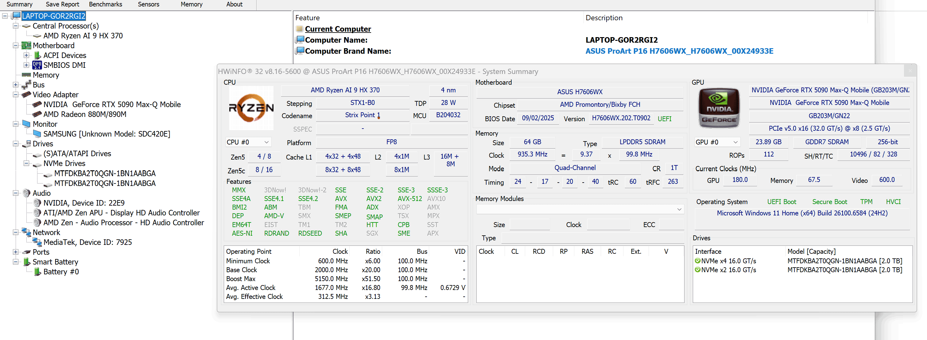The image size is (927, 340).
Task: Click Save Report in the toolbar
Action: [x=62, y=4]
